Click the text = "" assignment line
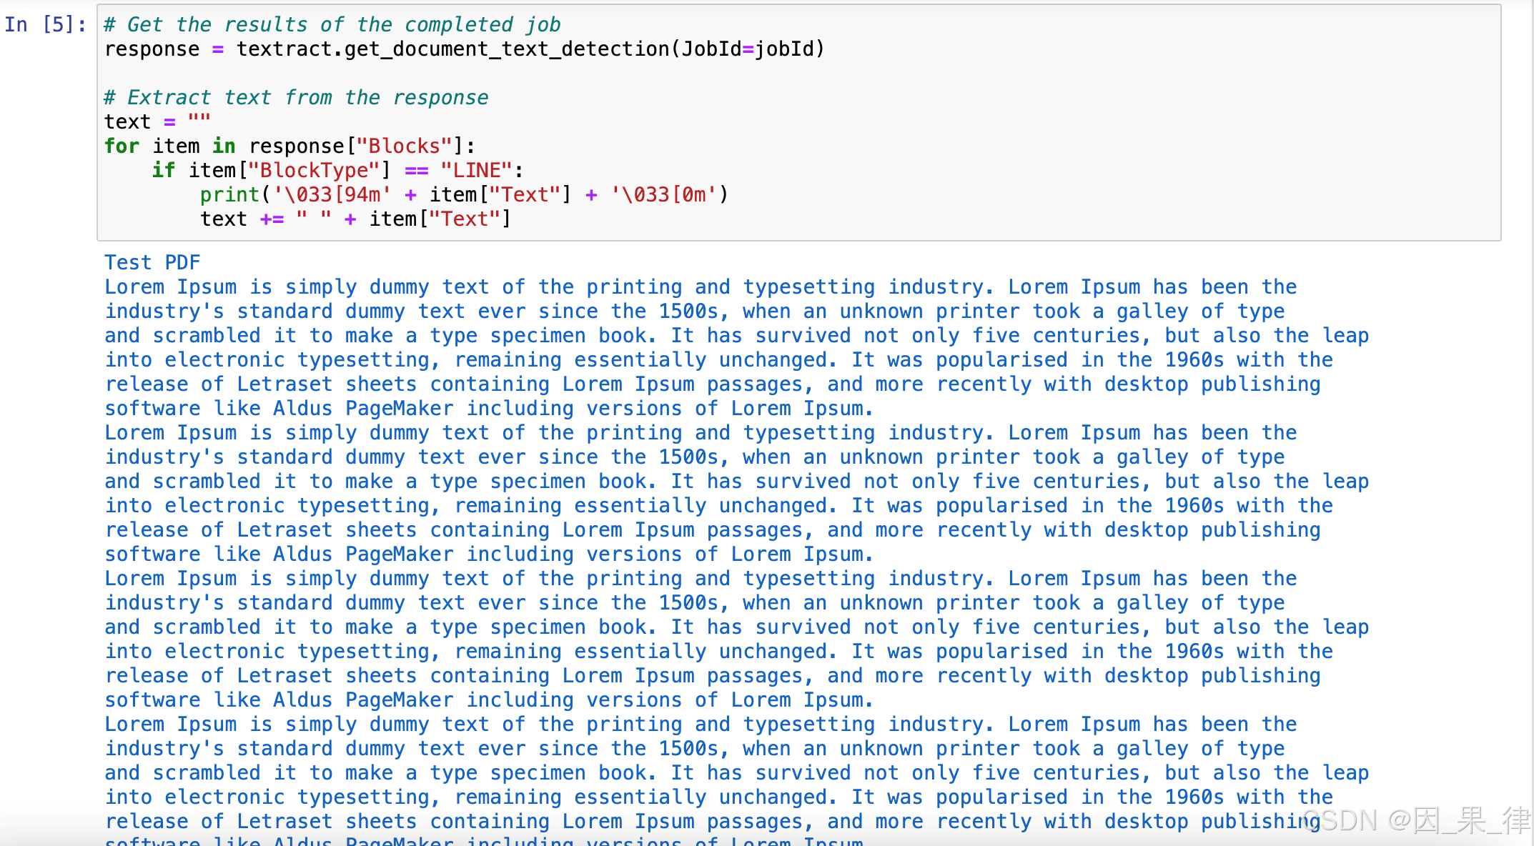This screenshot has height=846, width=1534. pyautogui.click(x=157, y=121)
